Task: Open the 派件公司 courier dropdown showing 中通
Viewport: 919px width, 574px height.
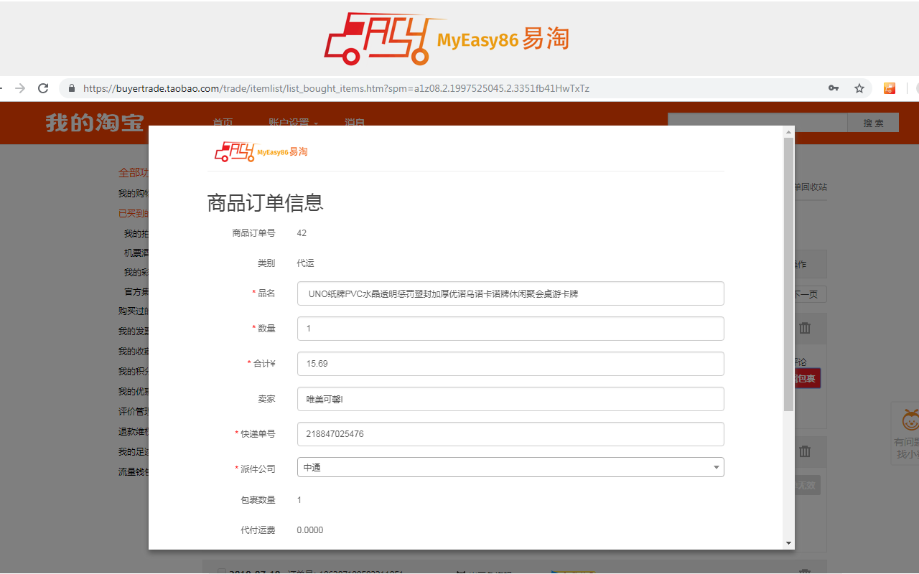Action: (716, 466)
